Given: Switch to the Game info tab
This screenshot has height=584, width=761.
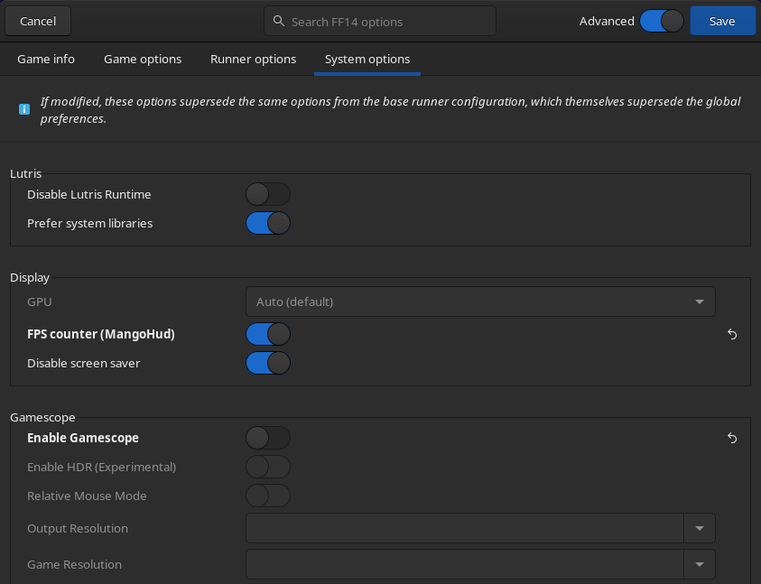Looking at the screenshot, I should click(46, 59).
